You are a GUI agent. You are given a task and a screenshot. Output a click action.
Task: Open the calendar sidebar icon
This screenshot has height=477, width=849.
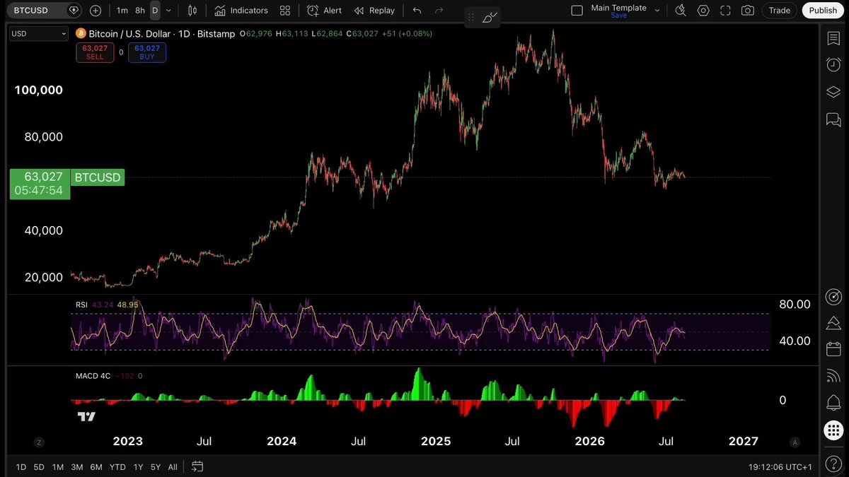(x=833, y=349)
